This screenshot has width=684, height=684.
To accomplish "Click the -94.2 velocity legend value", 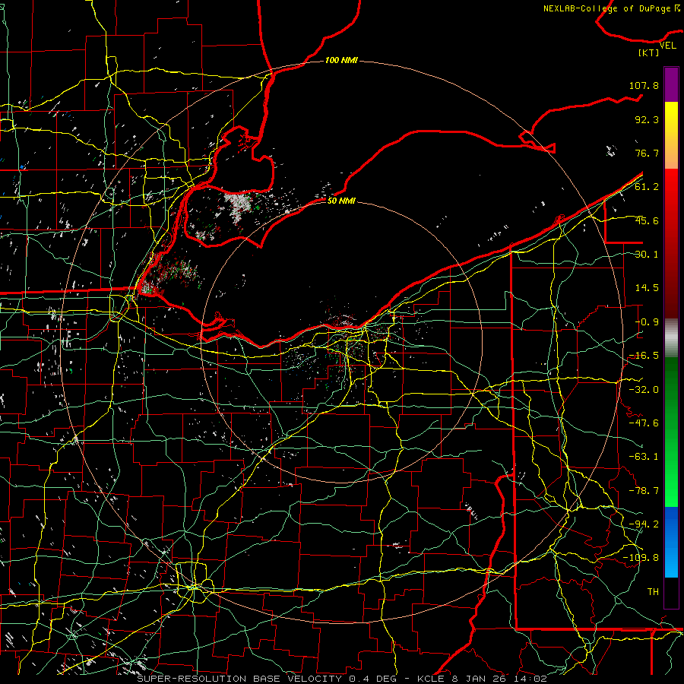I will click(644, 524).
